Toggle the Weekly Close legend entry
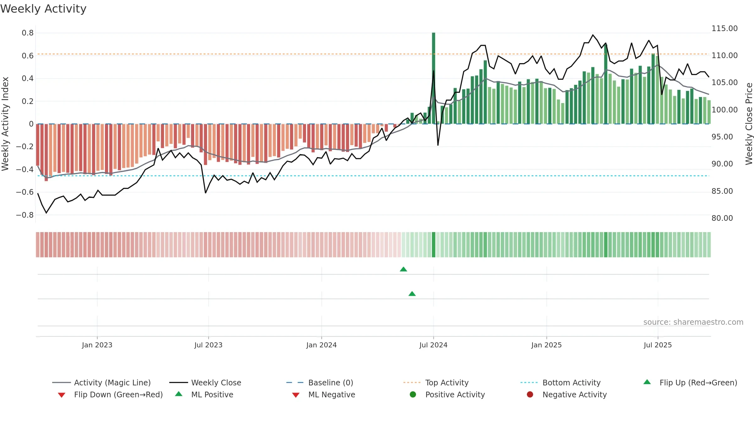The height and width of the screenshot is (424, 754). [205, 383]
